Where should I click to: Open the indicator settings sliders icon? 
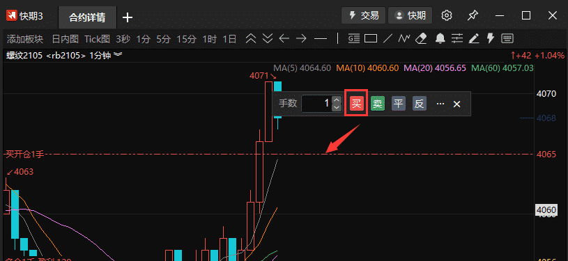coord(457,38)
